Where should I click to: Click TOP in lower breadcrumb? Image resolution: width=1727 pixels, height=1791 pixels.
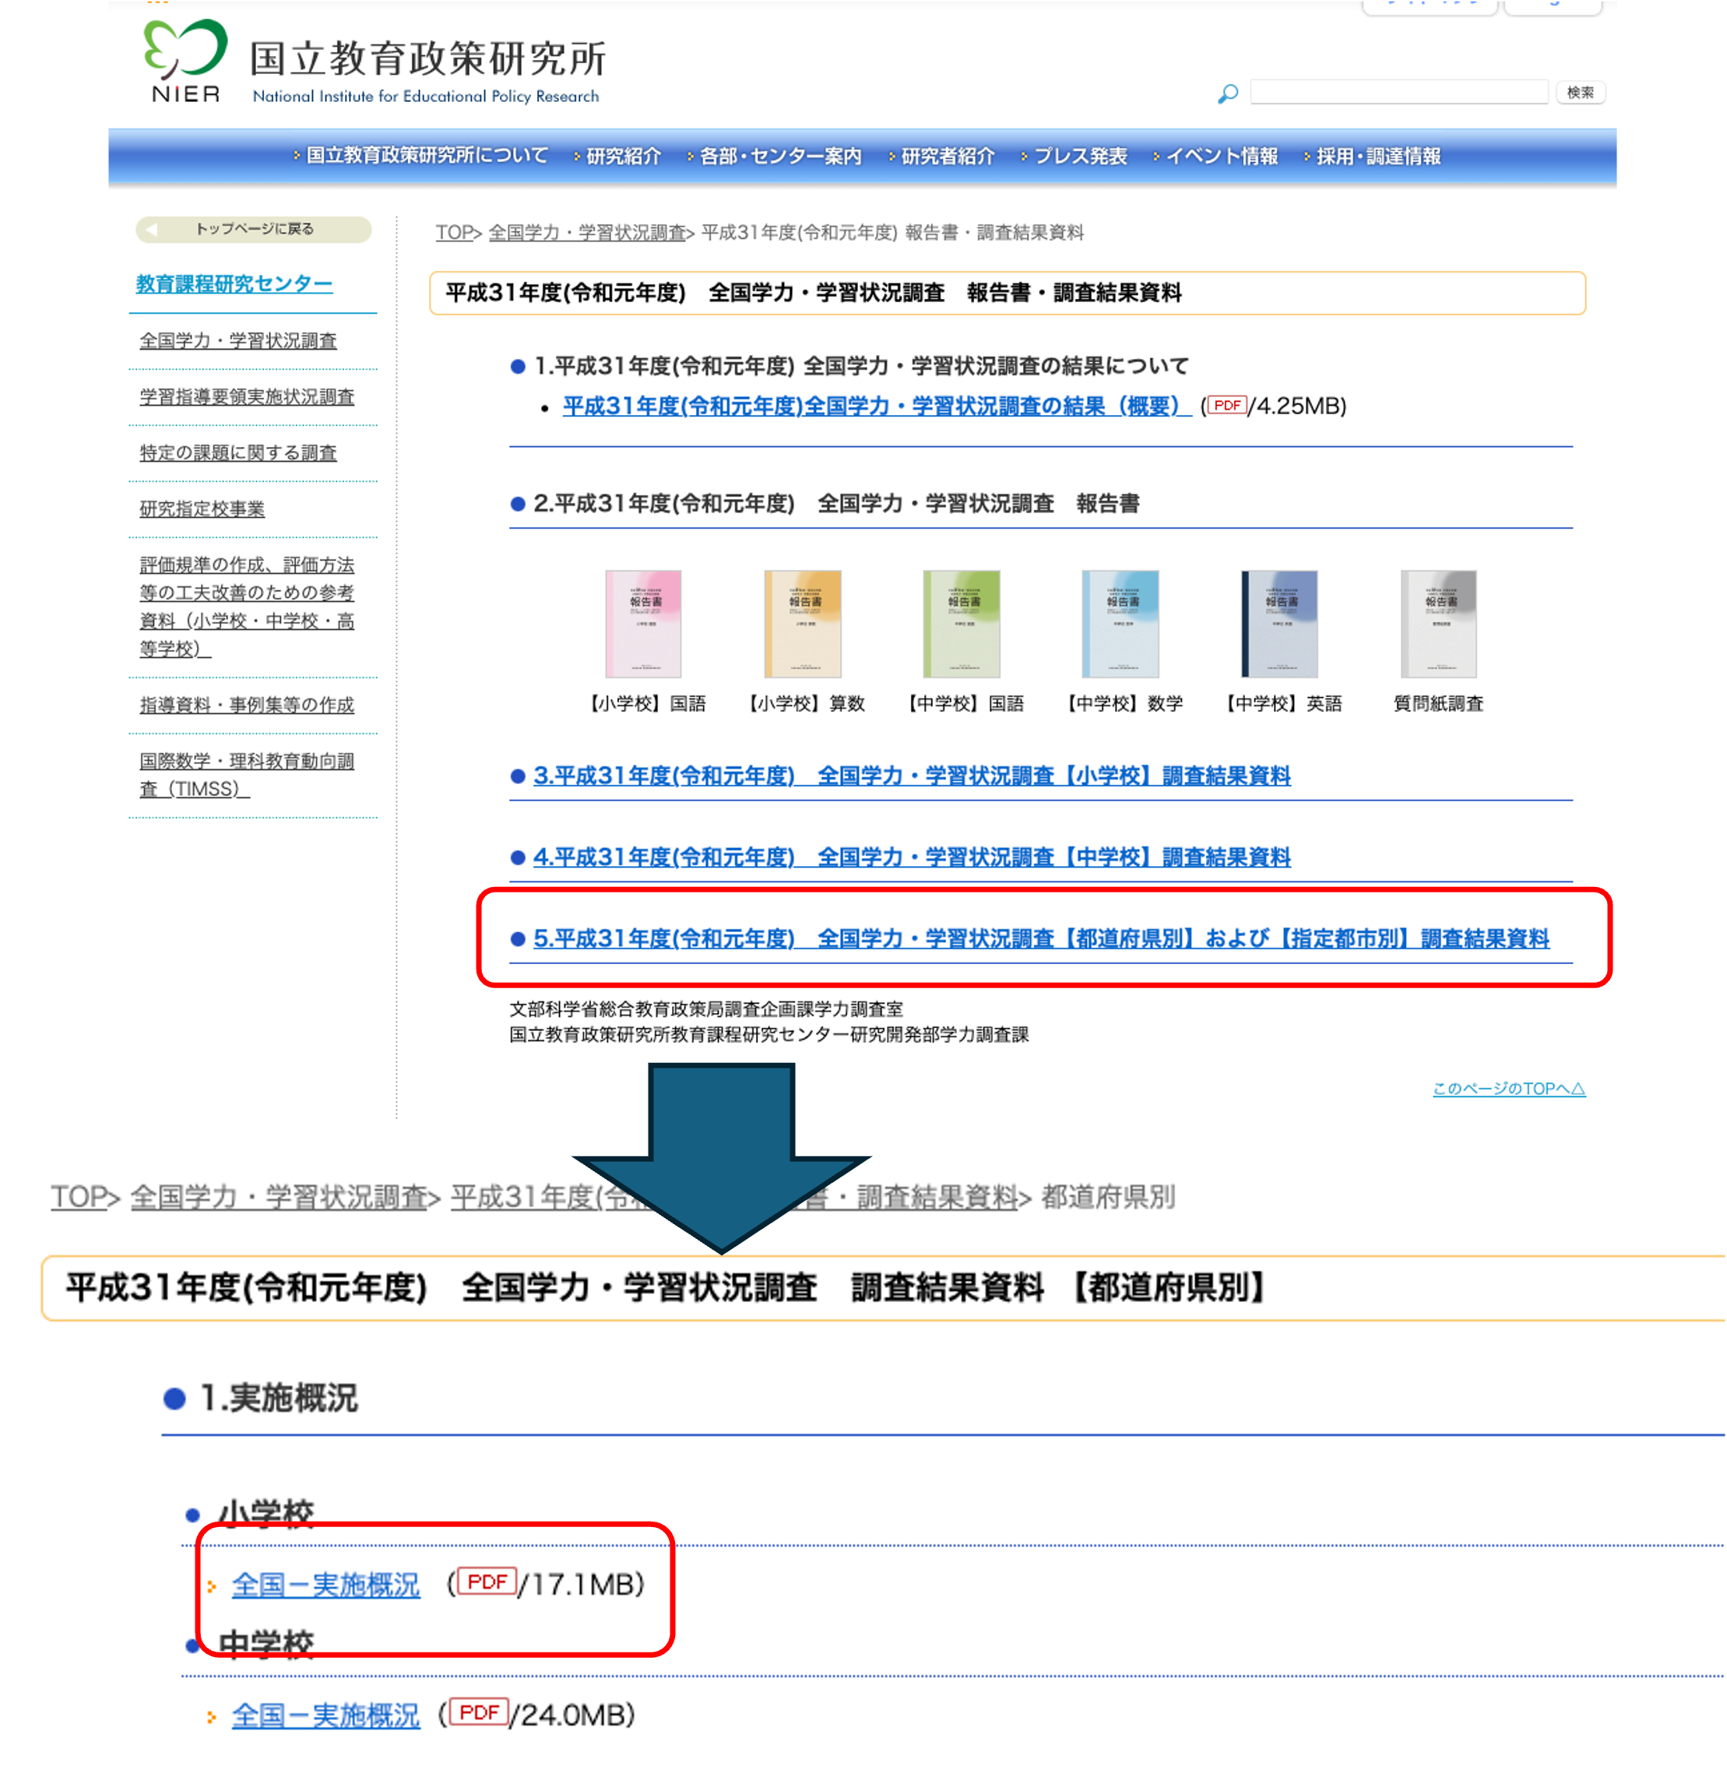pos(79,1197)
